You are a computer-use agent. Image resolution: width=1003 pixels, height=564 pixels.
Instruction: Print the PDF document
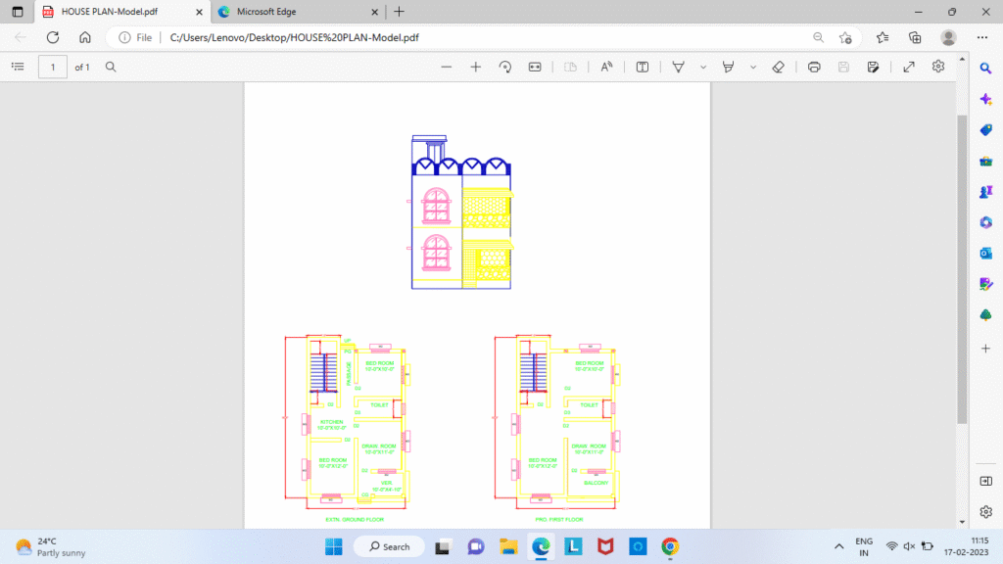(814, 67)
